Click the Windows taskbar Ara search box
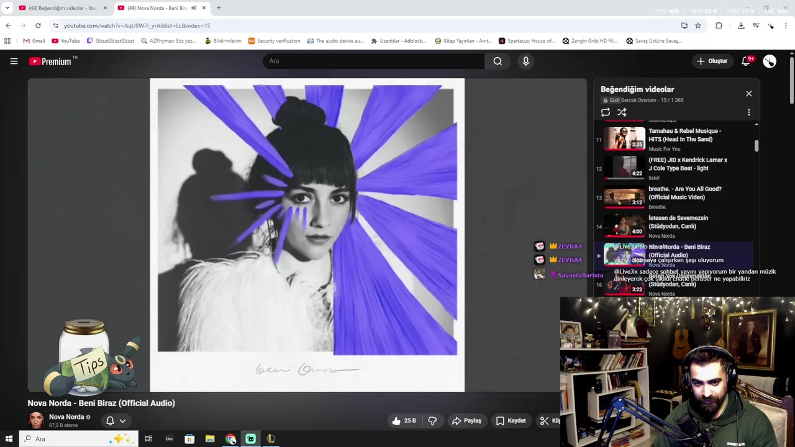Image resolution: width=795 pixels, height=447 pixels. pyautogui.click(x=79, y=439)
